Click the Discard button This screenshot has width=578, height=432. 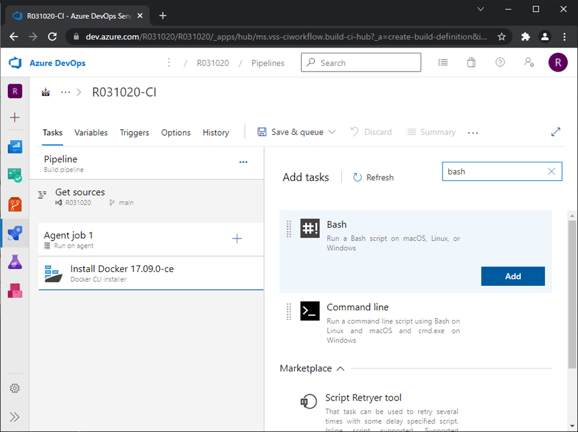371,132
